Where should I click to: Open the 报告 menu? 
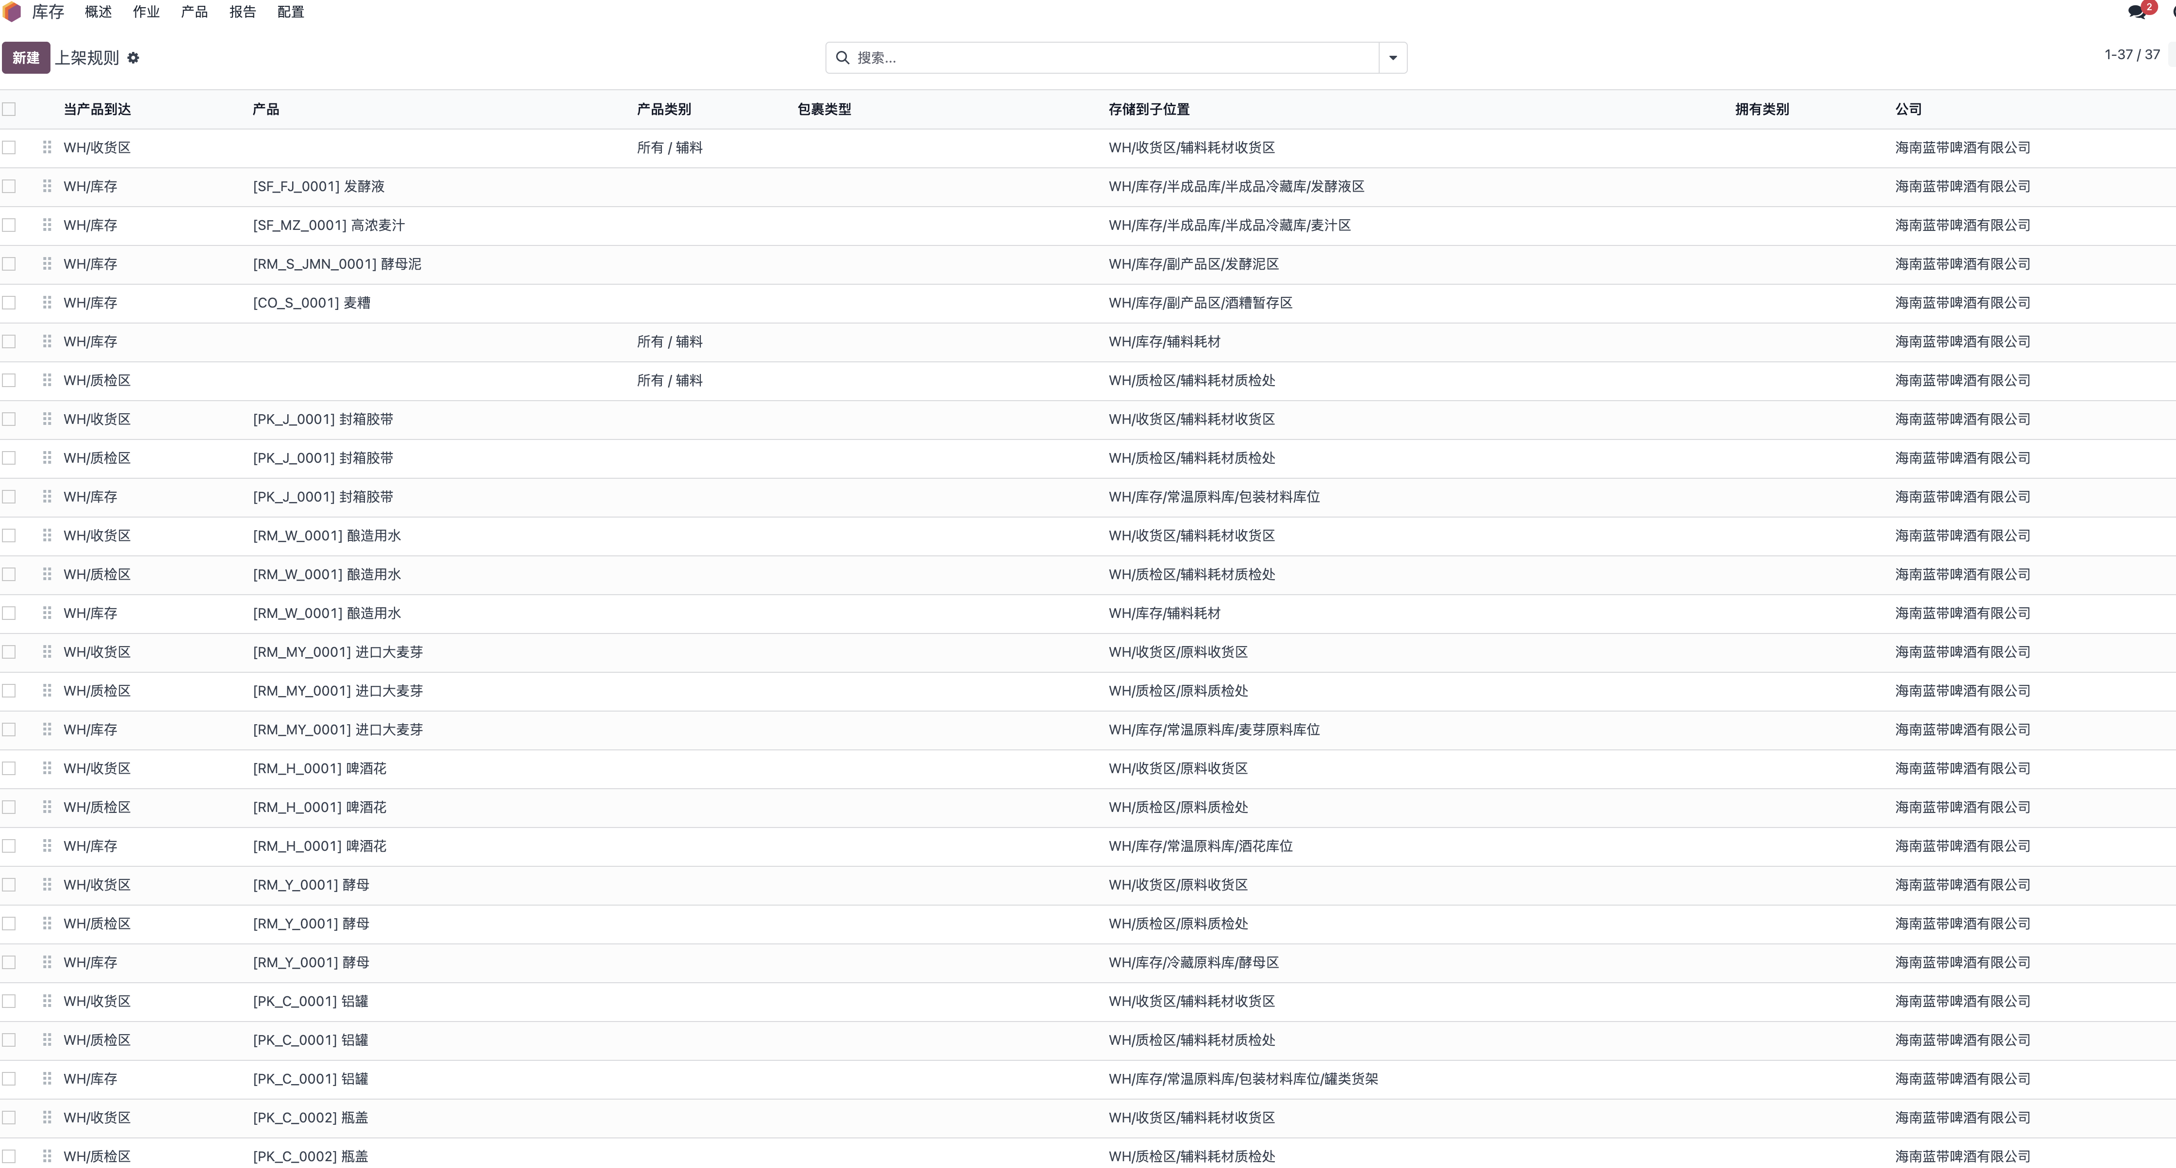tap(243, 12)
